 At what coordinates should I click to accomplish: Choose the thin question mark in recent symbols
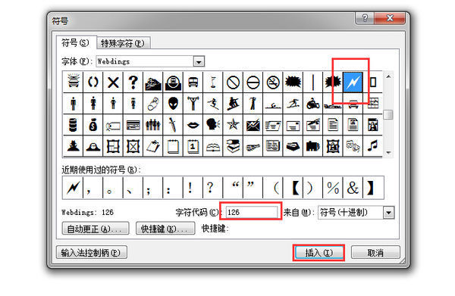[x=213, y=188]
